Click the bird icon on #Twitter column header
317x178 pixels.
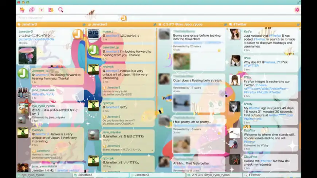tap(298, 24)
